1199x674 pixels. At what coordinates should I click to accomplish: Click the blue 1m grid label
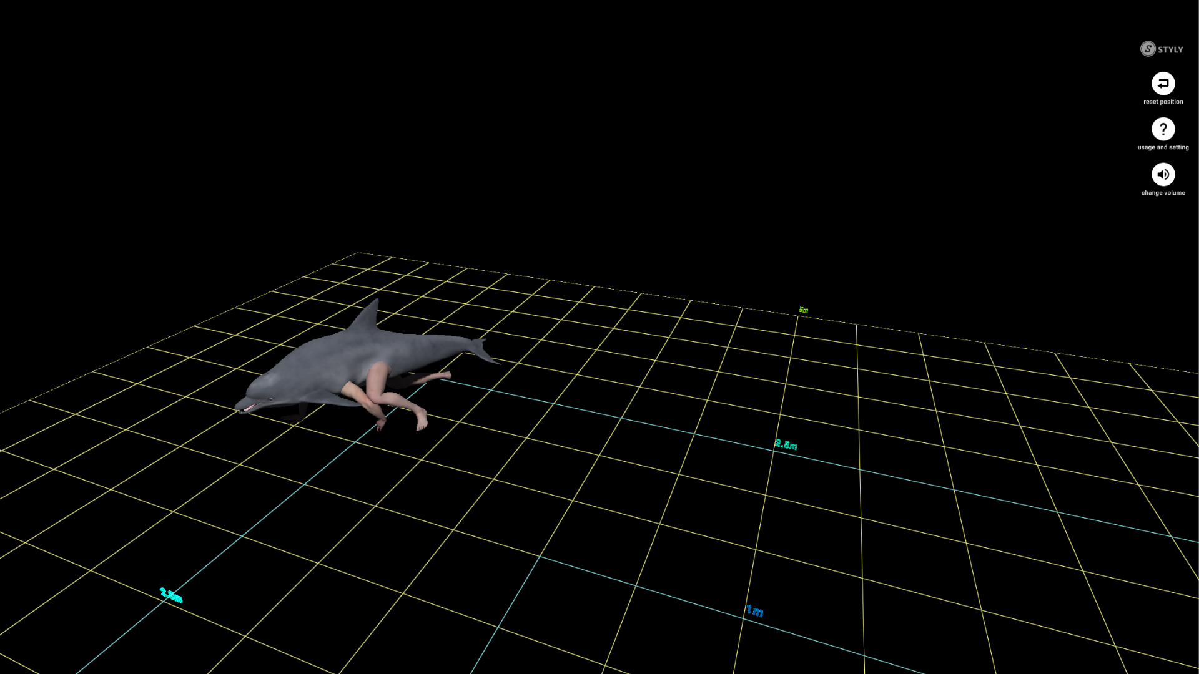pyautogui.click(x=754, y=611)
